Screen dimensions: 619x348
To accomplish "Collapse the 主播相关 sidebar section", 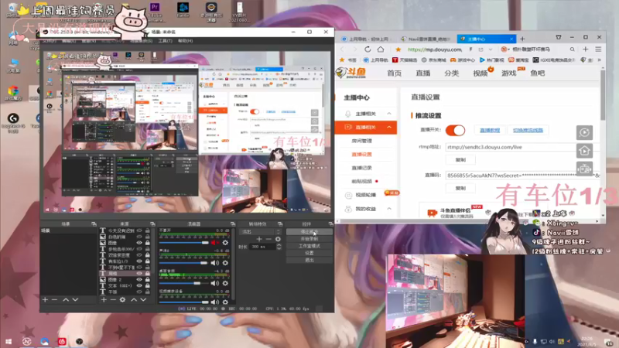I will [389, 114].
